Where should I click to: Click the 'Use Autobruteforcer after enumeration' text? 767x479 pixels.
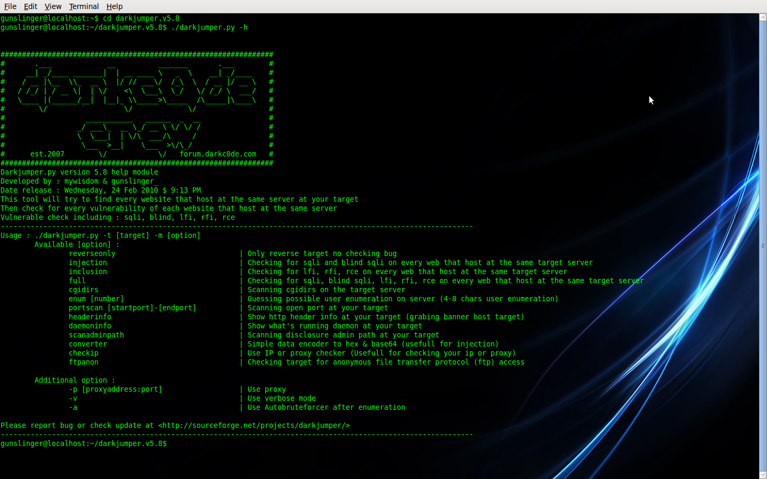click(x=327, y=407)
